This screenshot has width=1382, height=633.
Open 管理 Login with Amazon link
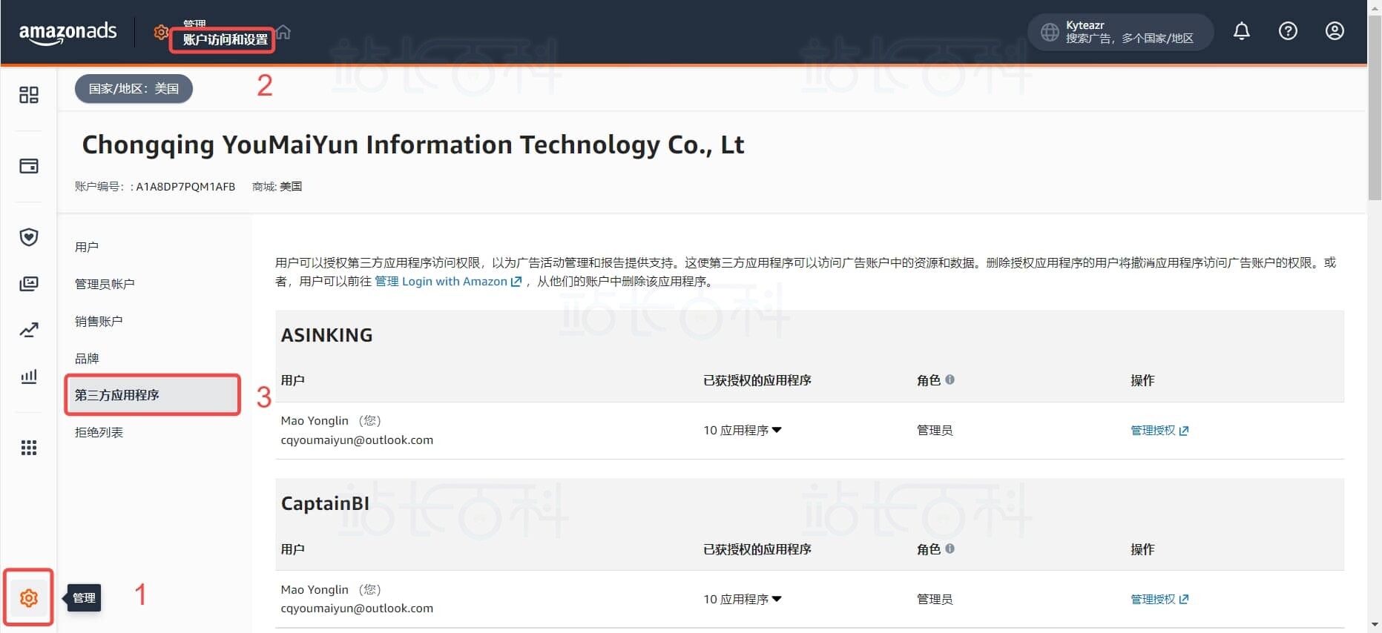point(448,282)
